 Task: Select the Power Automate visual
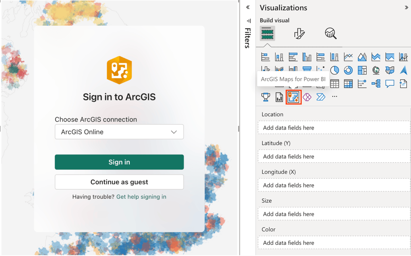pos(320,97)
